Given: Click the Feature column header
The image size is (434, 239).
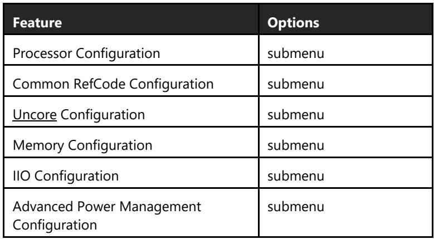Looking at the screenshot, I should click(x=37, y=23).
